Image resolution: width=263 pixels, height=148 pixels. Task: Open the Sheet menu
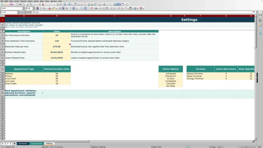pos(36,1)
